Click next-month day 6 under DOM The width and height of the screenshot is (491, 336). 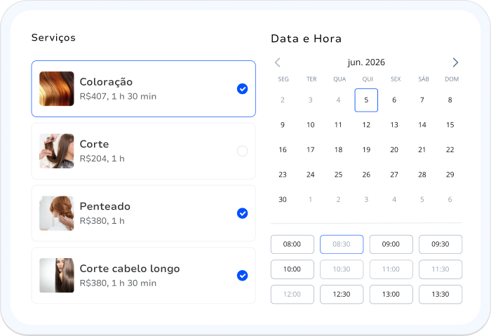450,199
